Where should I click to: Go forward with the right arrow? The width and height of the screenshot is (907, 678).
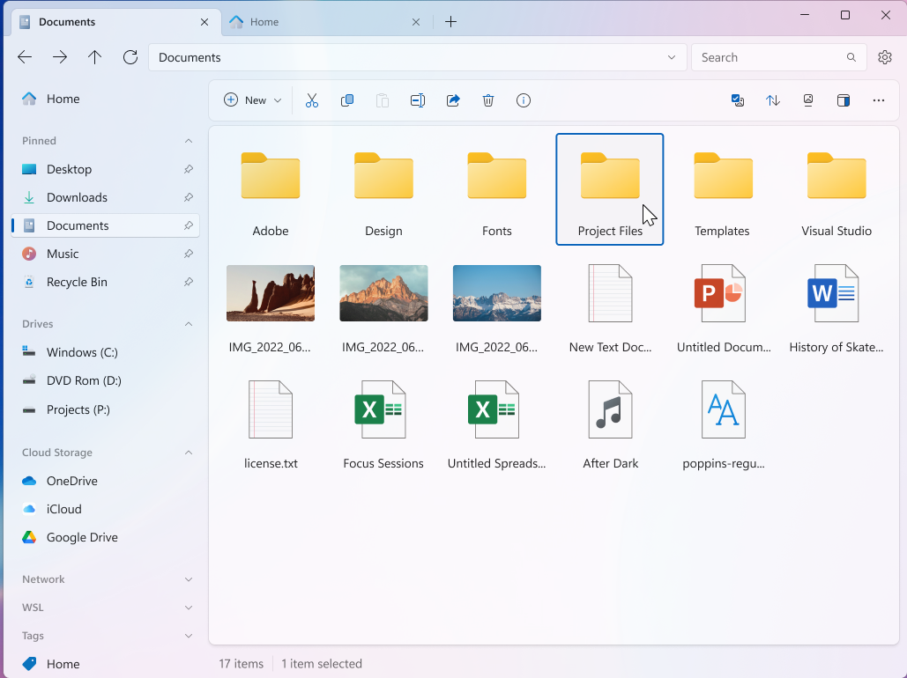(x=60, y=56)
